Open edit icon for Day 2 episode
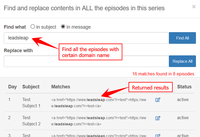This screenshot has width=200, height=137. coord(158,118)
